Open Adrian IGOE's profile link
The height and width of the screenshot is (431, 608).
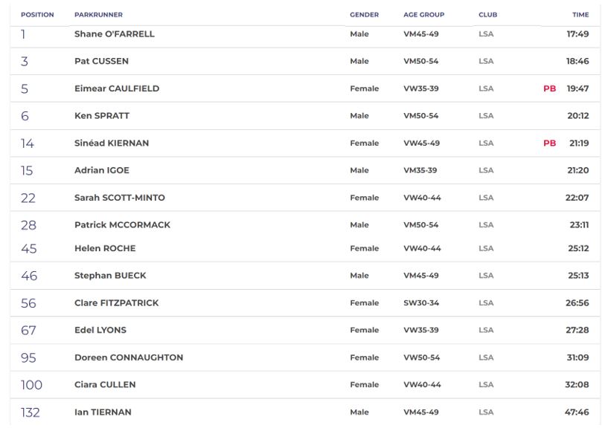point(102,170)
